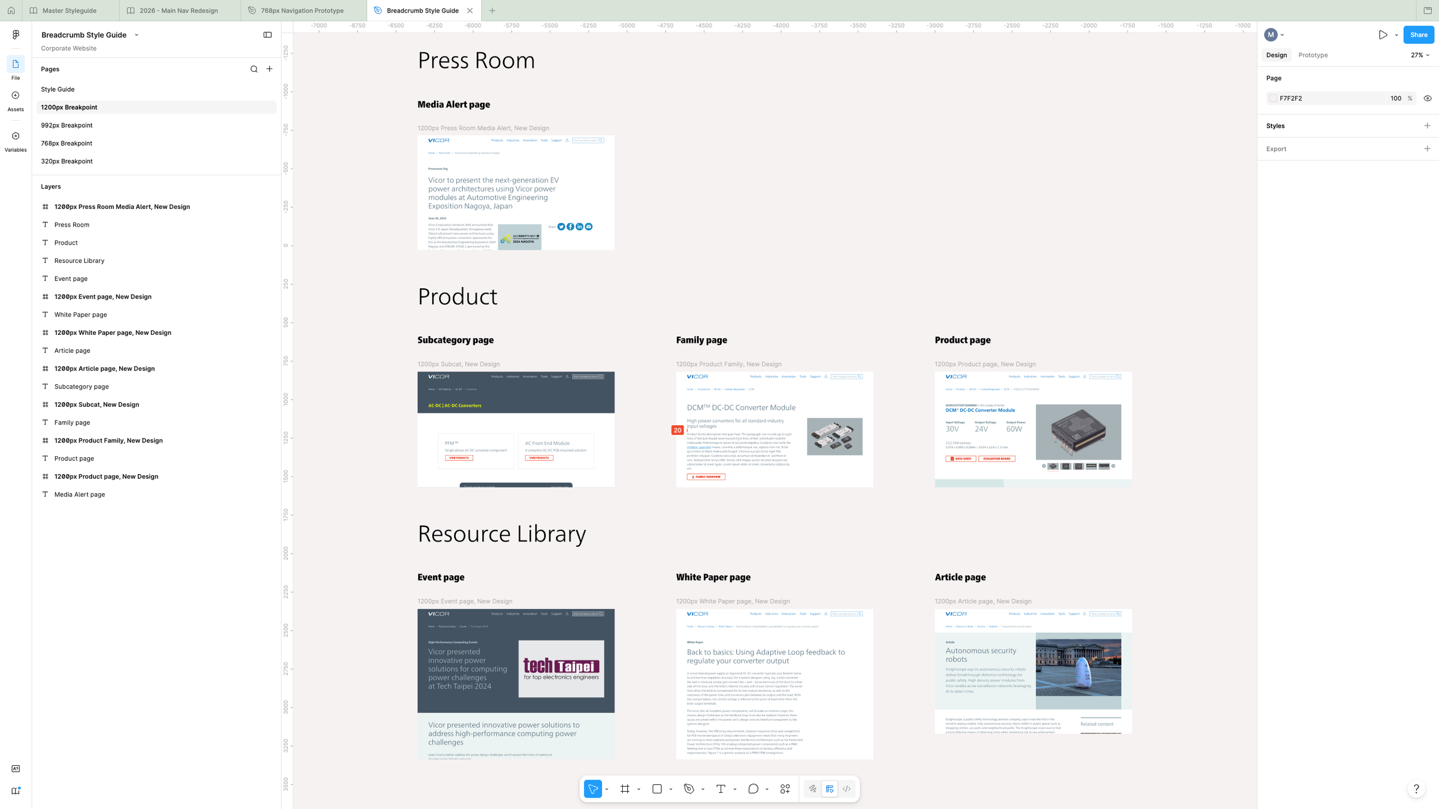Open the Assets panel
Viewport: 1439px width, 809px height.
(16, 96)
